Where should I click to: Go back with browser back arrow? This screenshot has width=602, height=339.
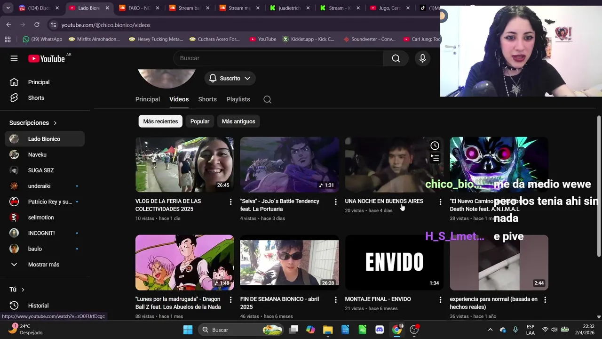[8, 24]
